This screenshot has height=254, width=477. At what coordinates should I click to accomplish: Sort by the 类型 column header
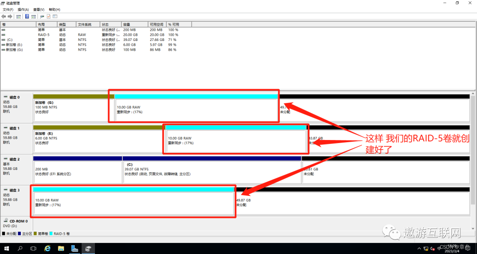point(66,24)
